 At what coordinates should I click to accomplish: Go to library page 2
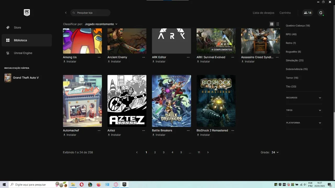(155, 152)
